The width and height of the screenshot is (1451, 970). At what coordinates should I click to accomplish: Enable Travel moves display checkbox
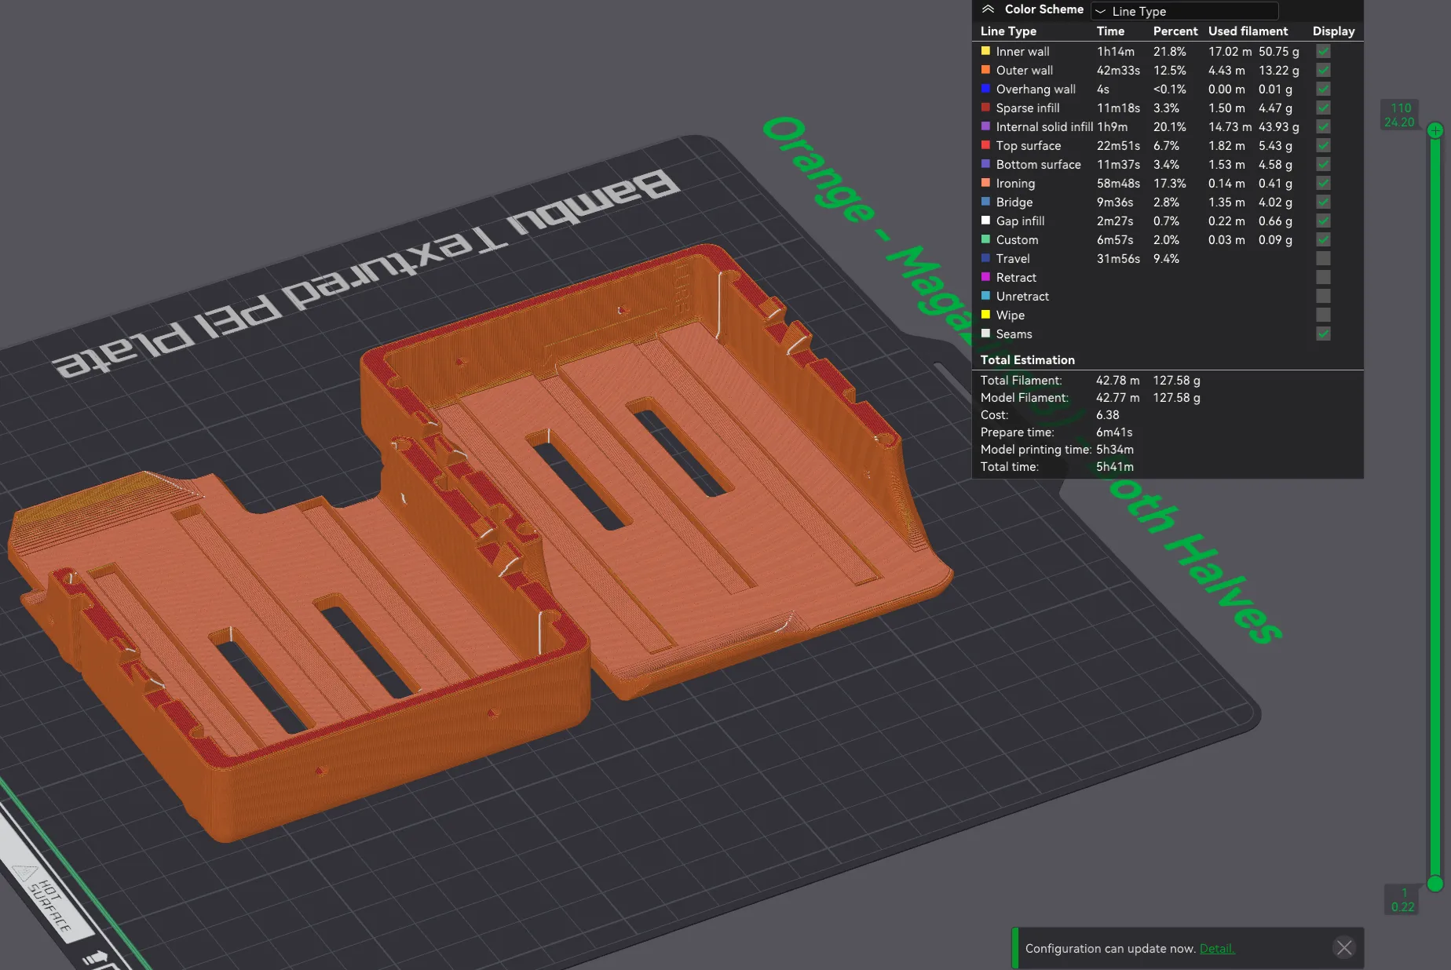click(1323, 259)
